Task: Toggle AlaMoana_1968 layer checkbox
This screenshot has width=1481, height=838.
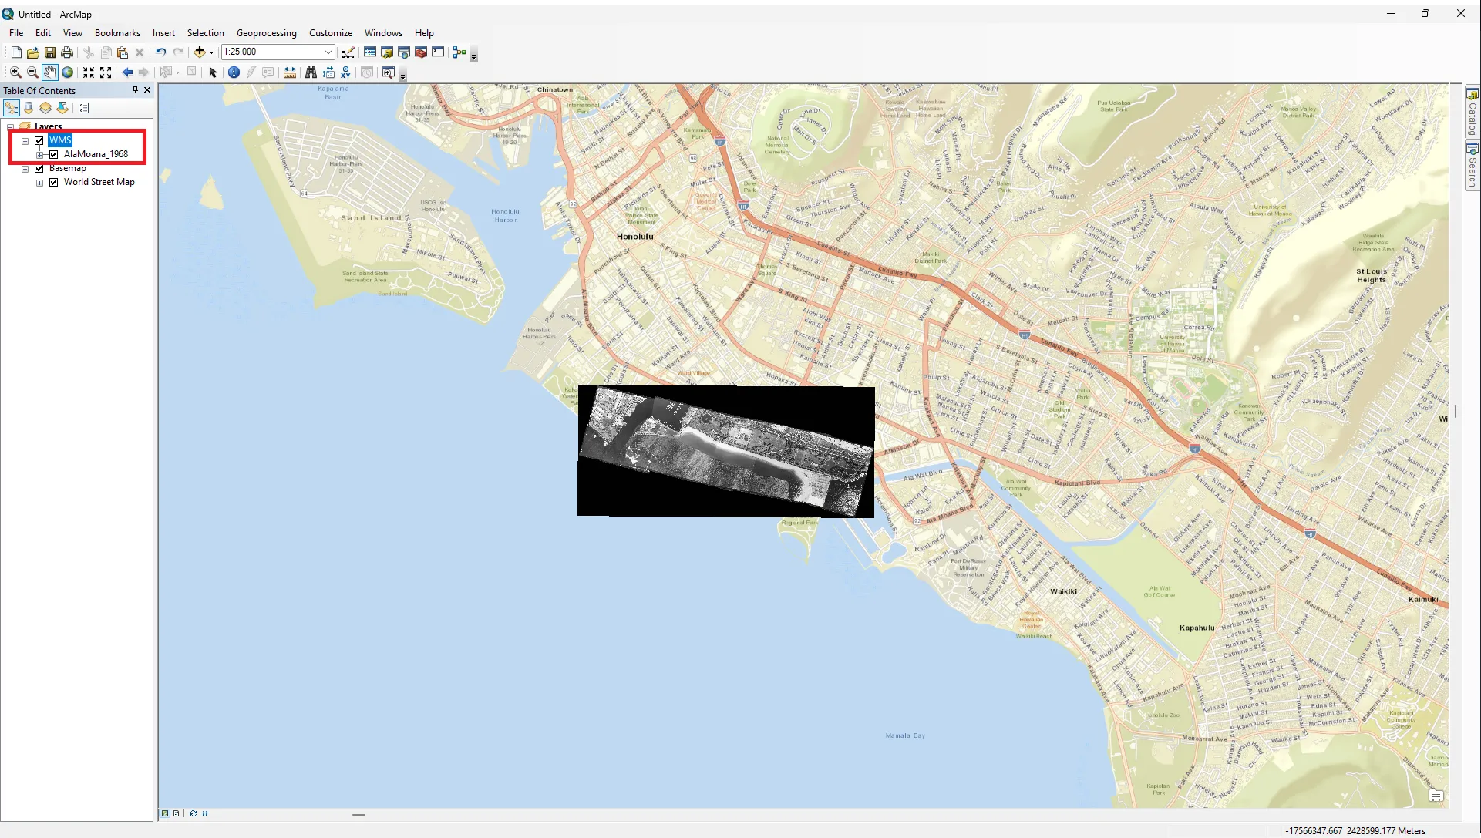Action: [x=54, y=154]
